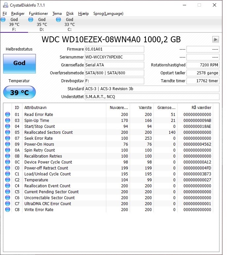This screenshot has width=231, height=255.
Task: Click worst value 253 for Seek Error Rate
Action: click(148, 138)
